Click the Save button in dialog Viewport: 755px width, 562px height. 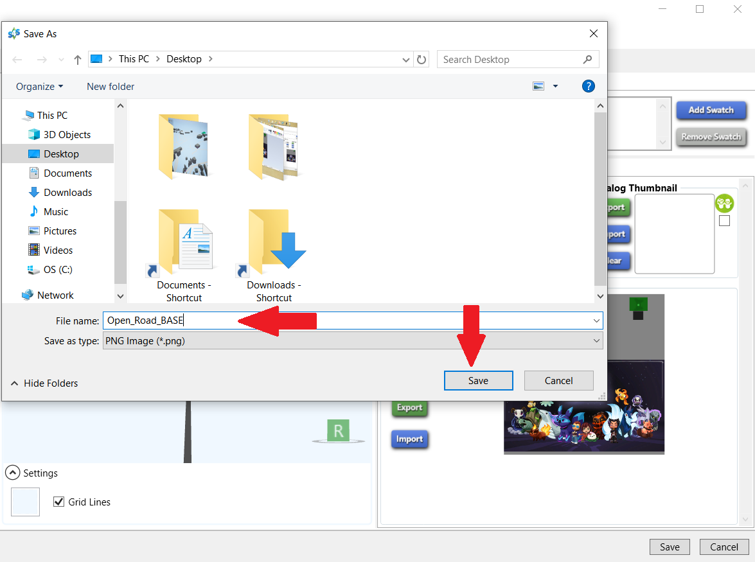(x=478, y=380)
